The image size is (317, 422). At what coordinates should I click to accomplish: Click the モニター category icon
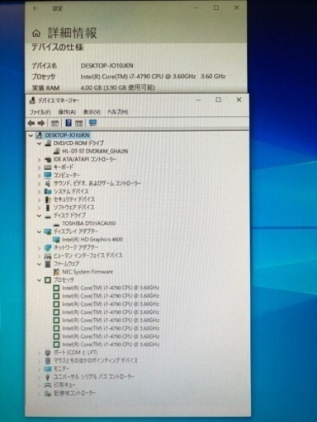pos(48,368)
